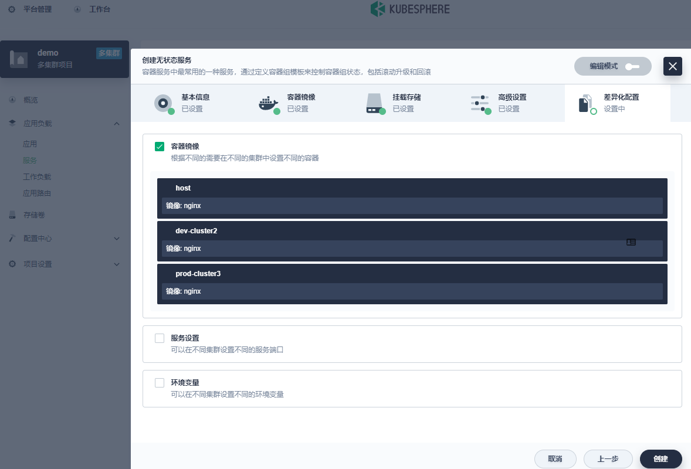Open the 差异化配置 step tab

tap(618, 103)
